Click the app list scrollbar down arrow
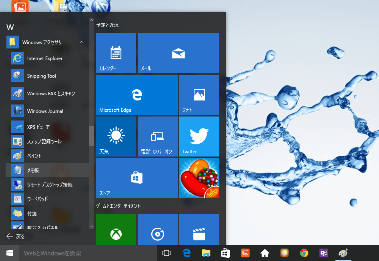The height and width of the screenshot is (261, 379). pos(91,227)
